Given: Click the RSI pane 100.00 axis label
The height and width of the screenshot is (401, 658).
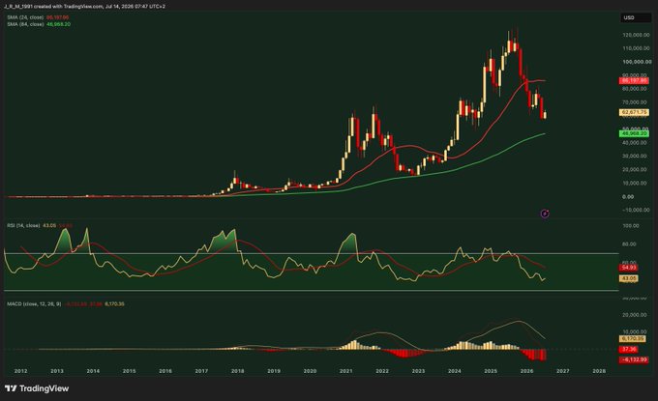Looking at the screenshot, I should coord(630,226).
